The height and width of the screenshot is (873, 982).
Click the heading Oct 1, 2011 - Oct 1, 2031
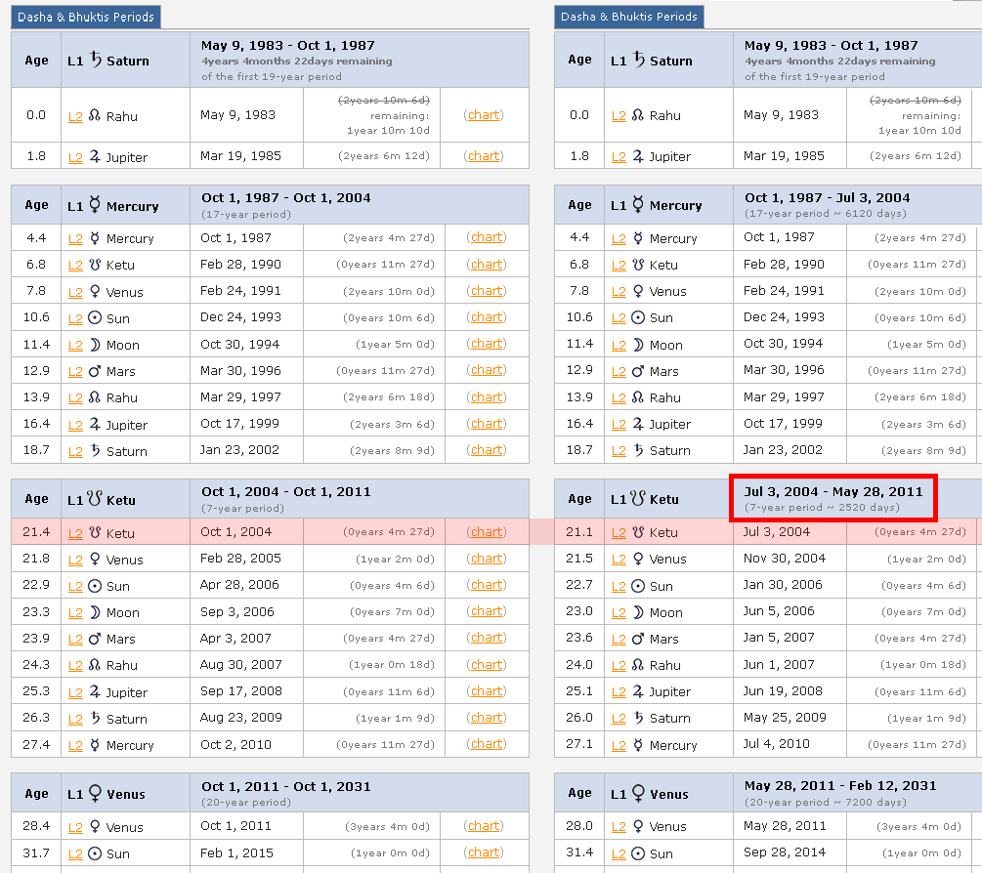[x=286, y=786]
